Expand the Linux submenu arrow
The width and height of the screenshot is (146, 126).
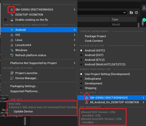75,40
